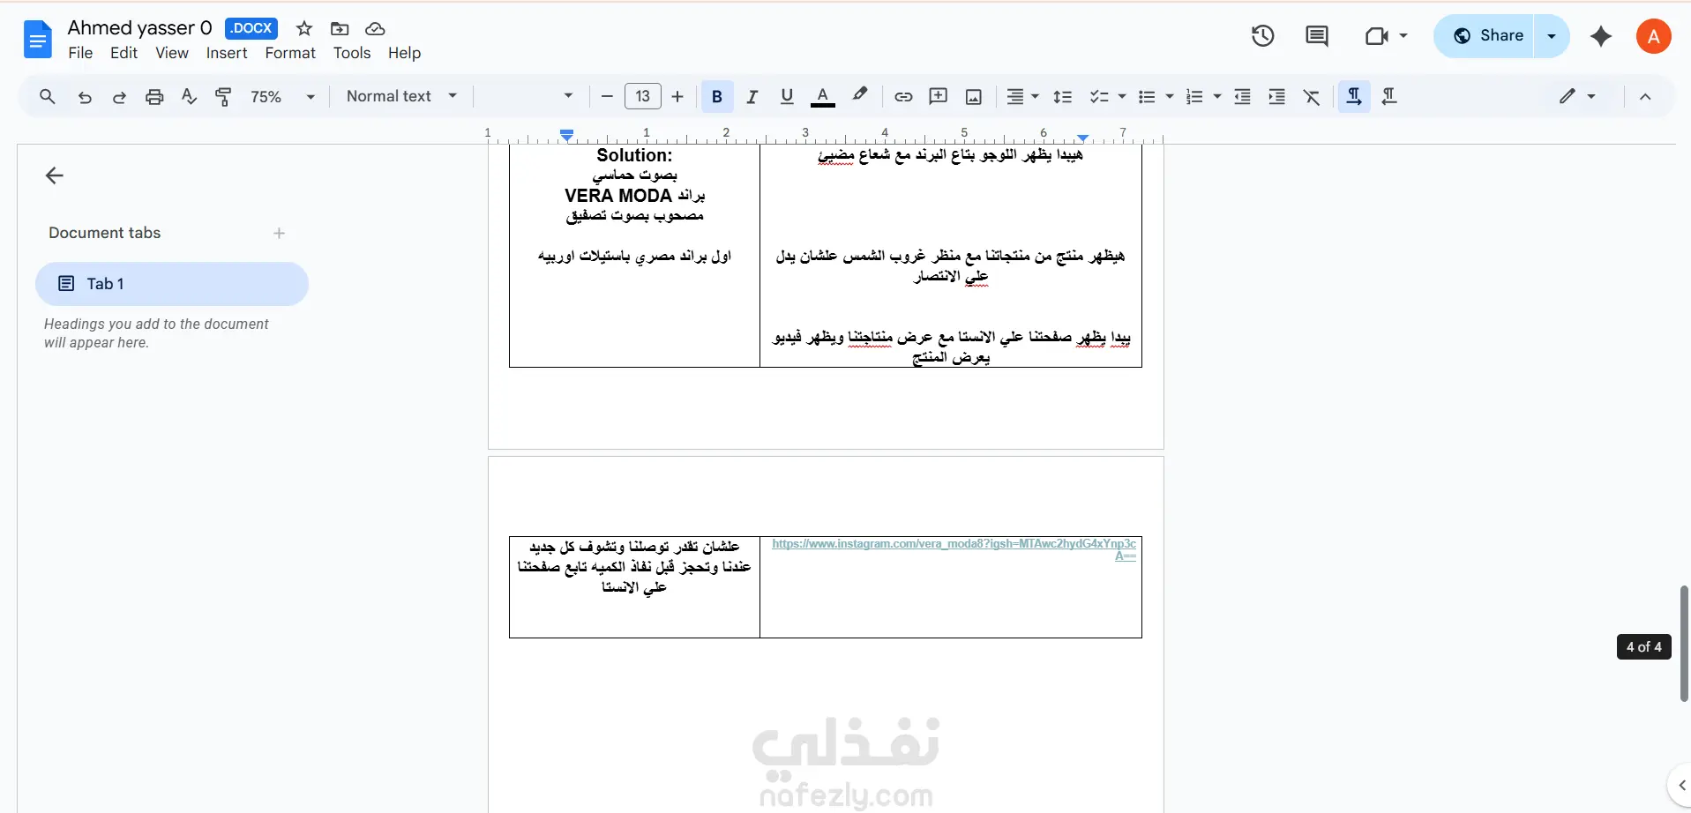
Task: Decrease the font size
Action: [607, 97]
